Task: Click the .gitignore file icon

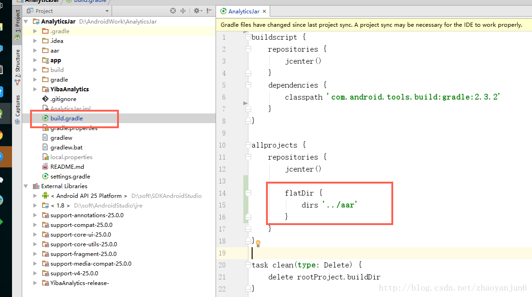Action: [45, 99]
